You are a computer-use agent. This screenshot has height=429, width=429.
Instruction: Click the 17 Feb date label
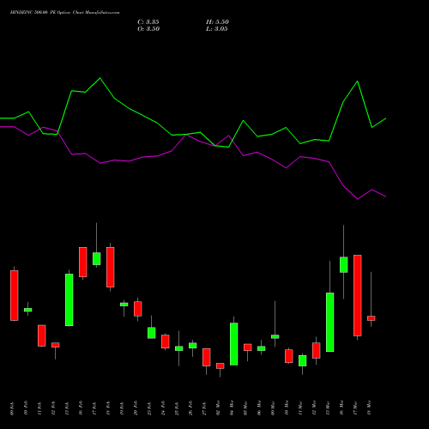click(94, 408)
